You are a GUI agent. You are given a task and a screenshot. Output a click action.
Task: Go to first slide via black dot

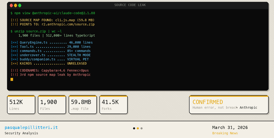[134, 129]
